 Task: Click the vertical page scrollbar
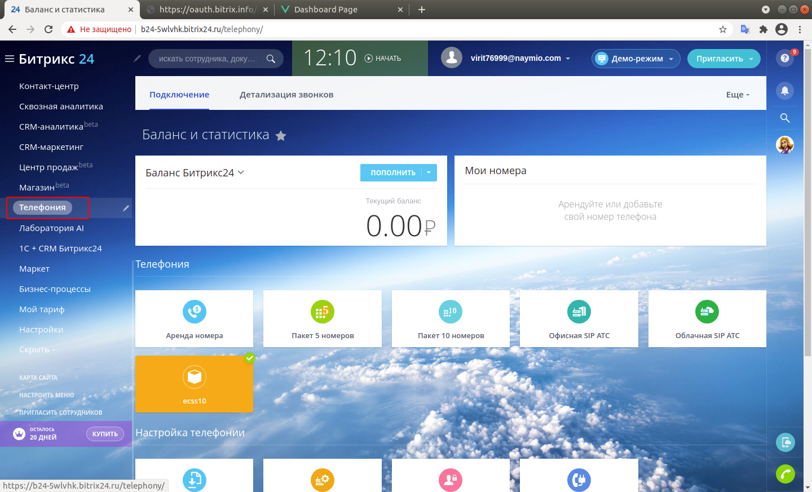[807, 203]
